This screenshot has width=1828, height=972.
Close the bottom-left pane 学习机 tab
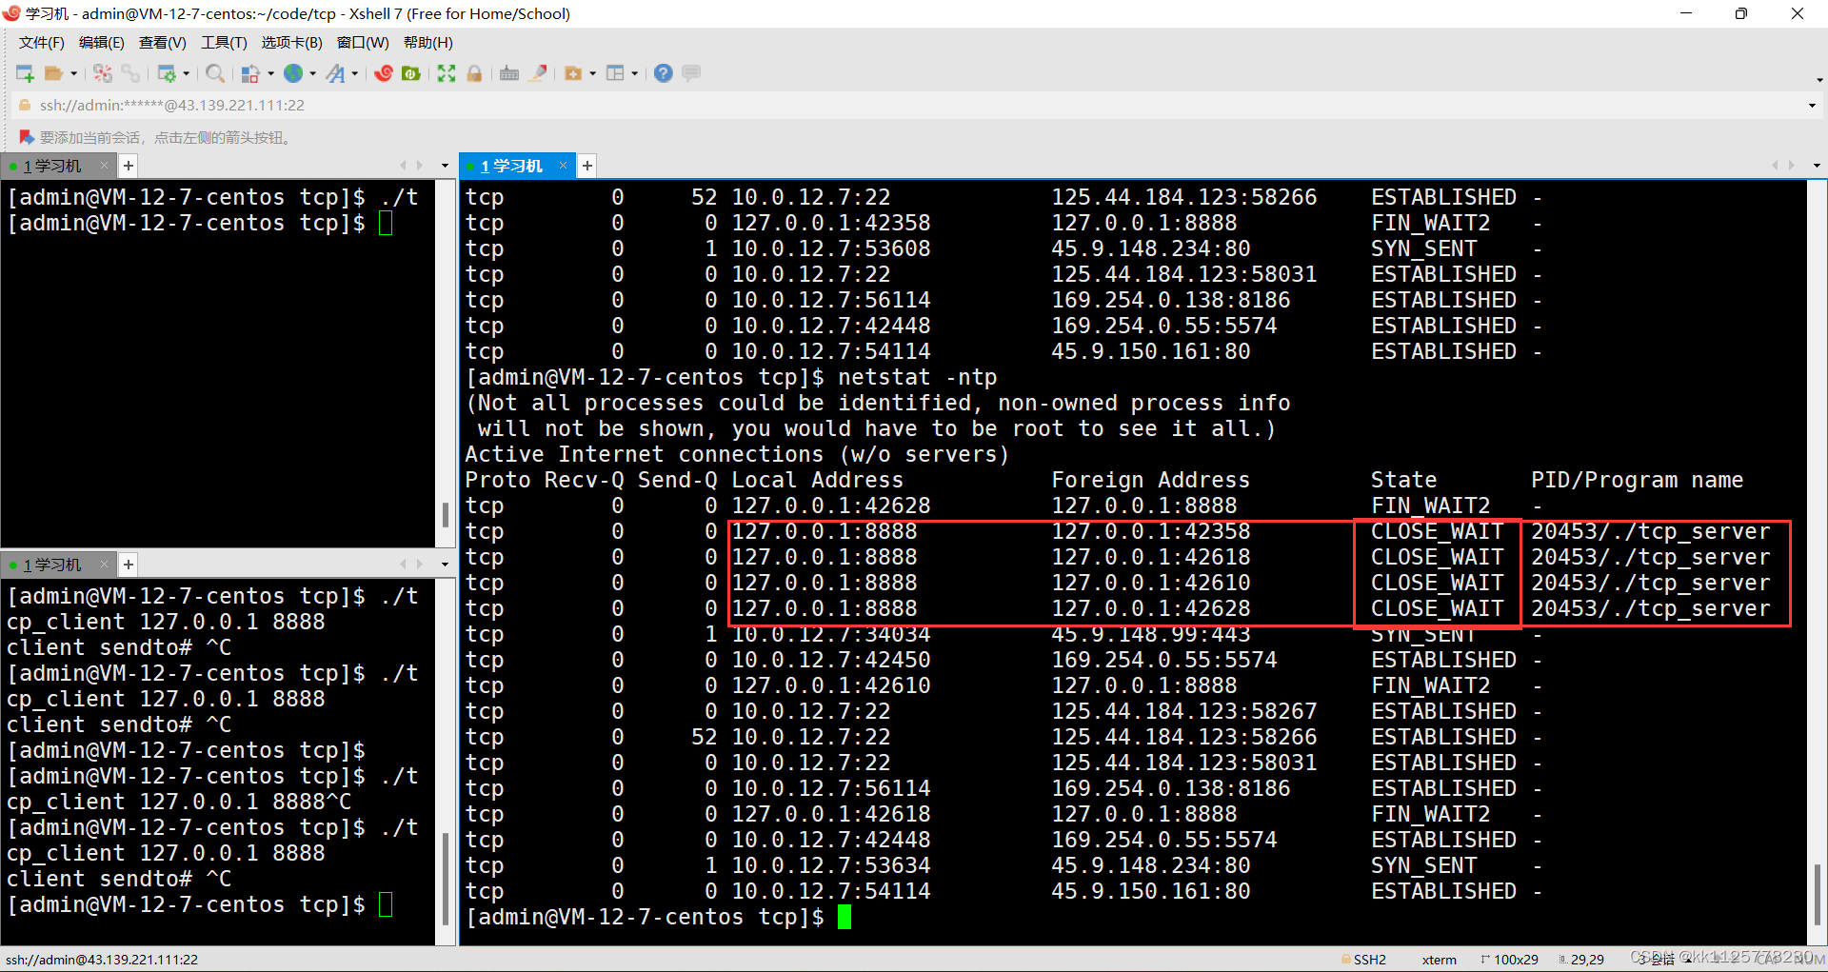105,565
